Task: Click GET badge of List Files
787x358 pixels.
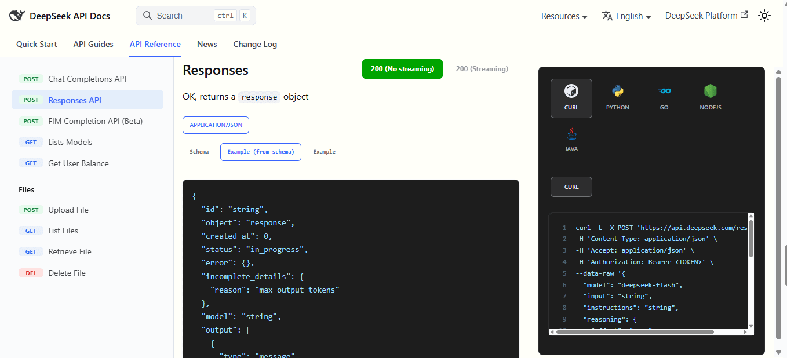Action: (31, 231)
